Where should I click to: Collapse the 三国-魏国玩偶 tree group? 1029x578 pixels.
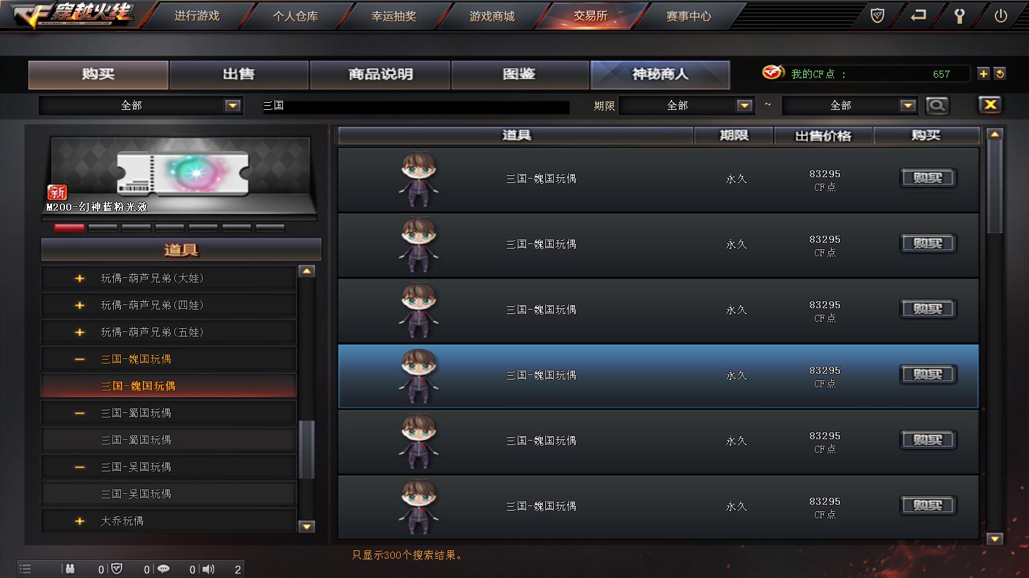pyautogui.click(x=80, y=360)
